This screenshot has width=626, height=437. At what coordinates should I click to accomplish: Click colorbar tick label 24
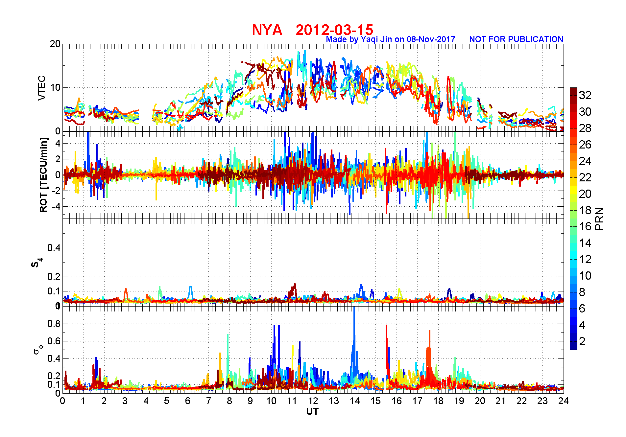[585, 161]
